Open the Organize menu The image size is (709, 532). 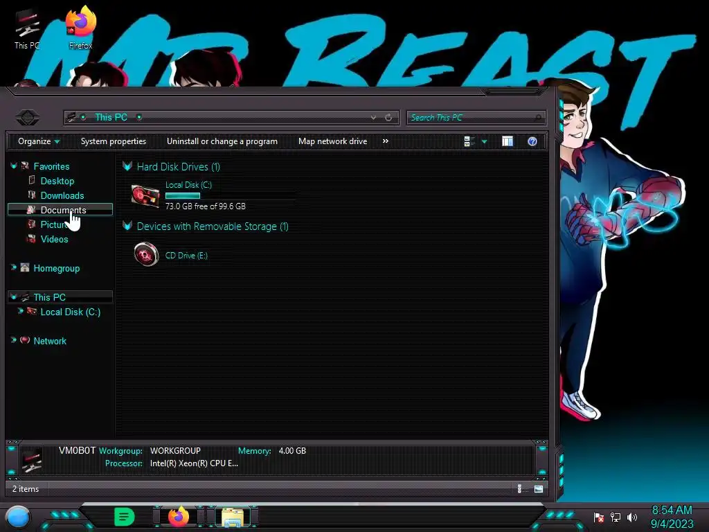(39, 141)
